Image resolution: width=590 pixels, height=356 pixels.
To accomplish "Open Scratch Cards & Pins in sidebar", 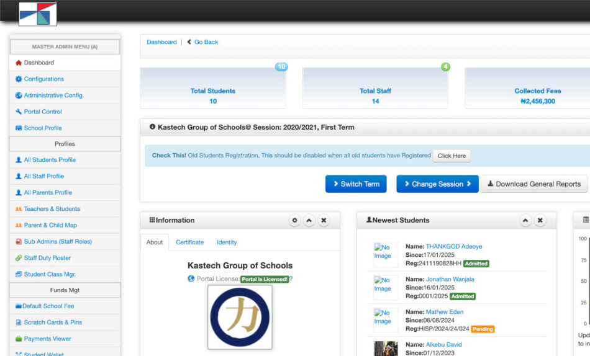I will point(53,323).
